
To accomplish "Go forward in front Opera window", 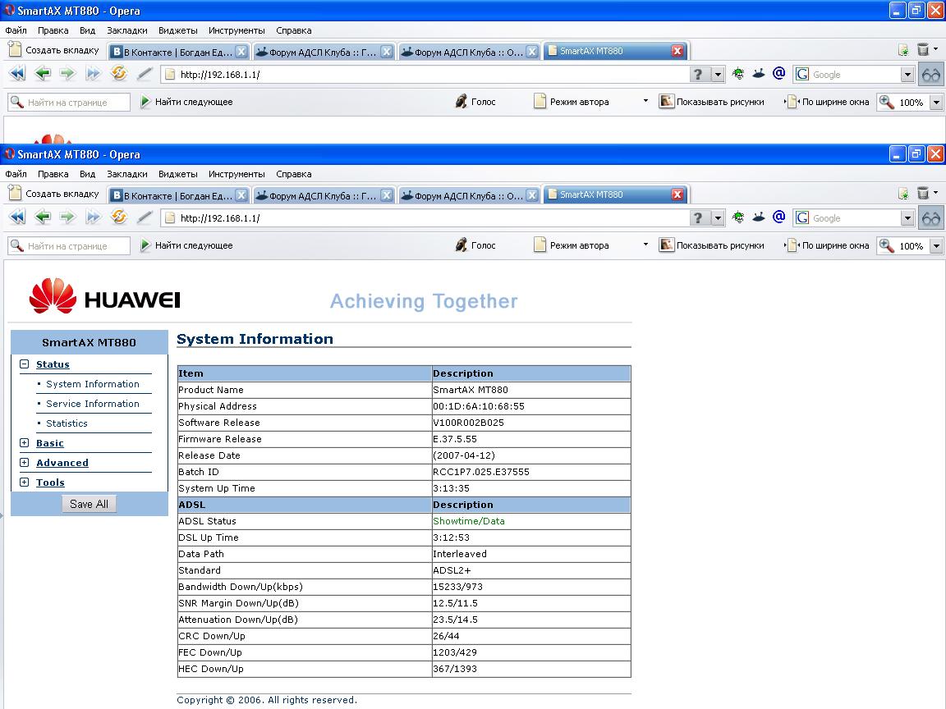I will pyautogui.click(x=67, y=217).
